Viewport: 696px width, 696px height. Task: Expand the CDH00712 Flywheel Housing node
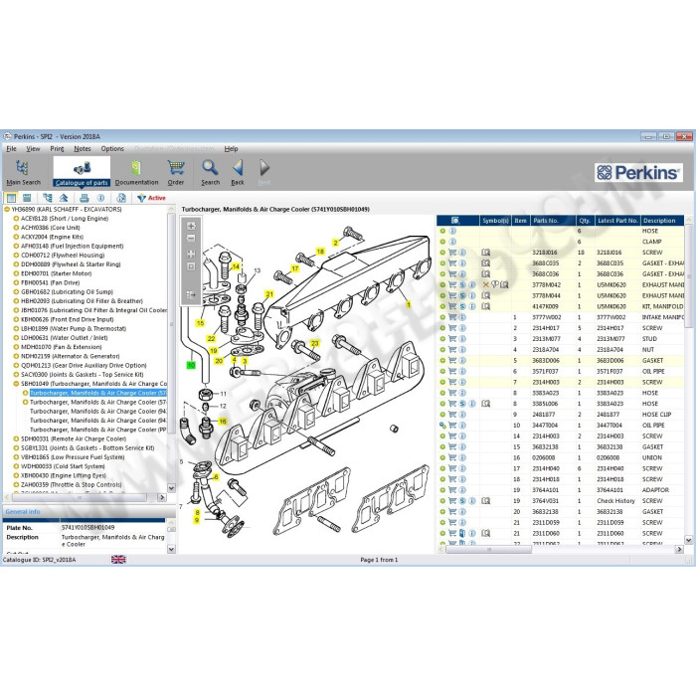point(16,256)
